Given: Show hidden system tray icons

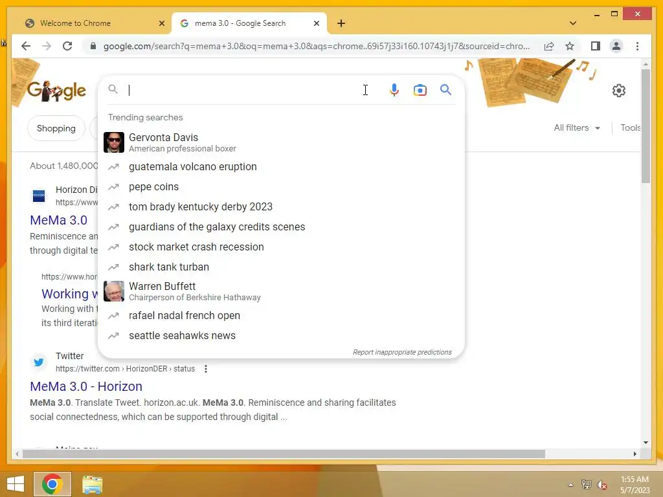Looking at the screenshot, I should (570, 485).
